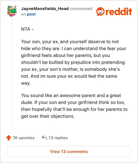138x163 pixels.
Task: Click the "NTA -" verdict text
Action: 27,29
